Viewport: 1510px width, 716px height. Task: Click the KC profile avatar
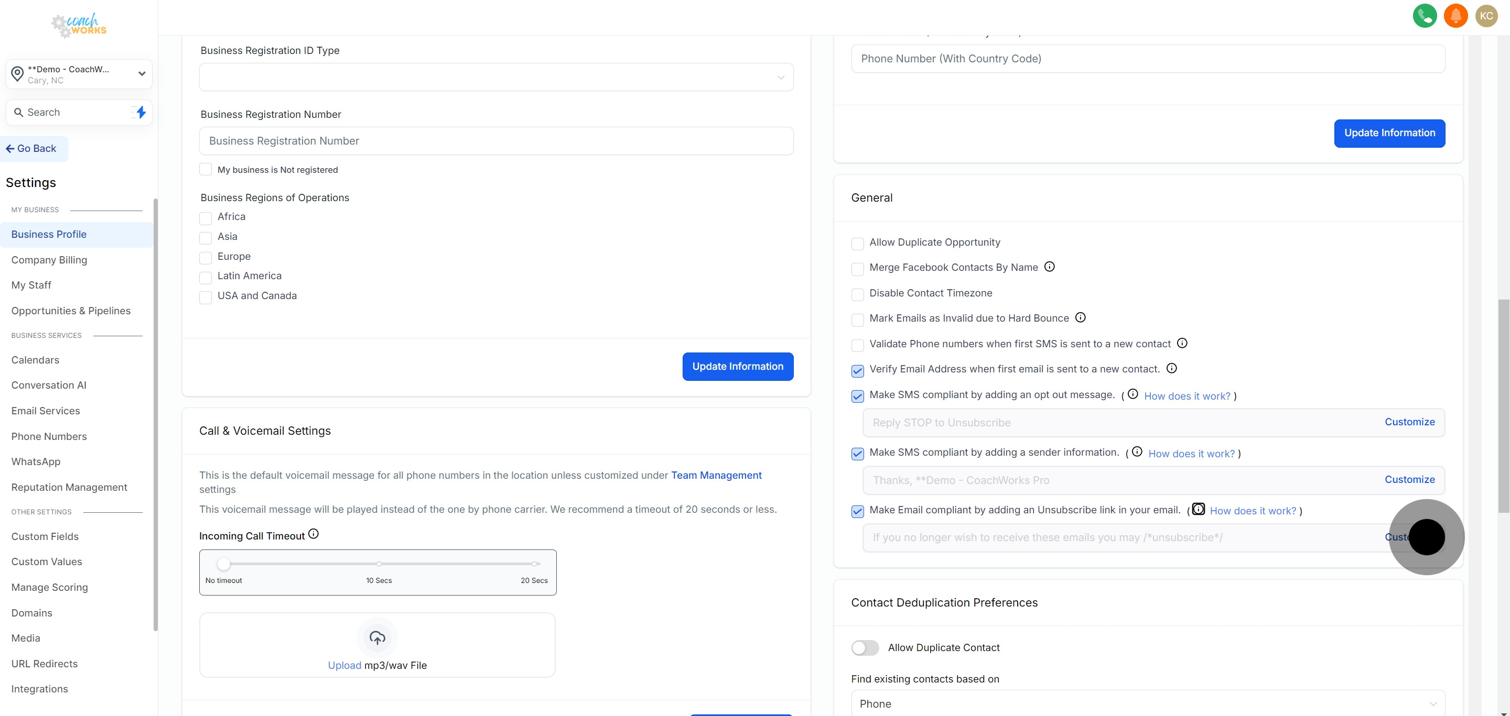click(x=1486, y=15)
